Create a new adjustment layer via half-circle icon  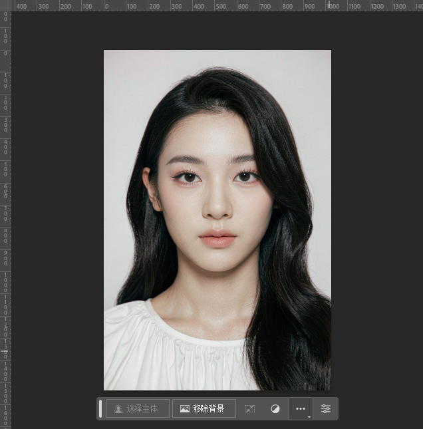pos(275,409)
